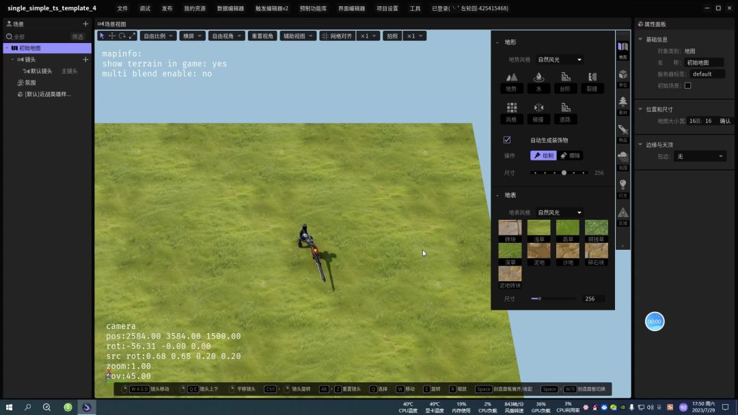Select the 台阶 (steps) terrain tool

(x=565, y=81)
